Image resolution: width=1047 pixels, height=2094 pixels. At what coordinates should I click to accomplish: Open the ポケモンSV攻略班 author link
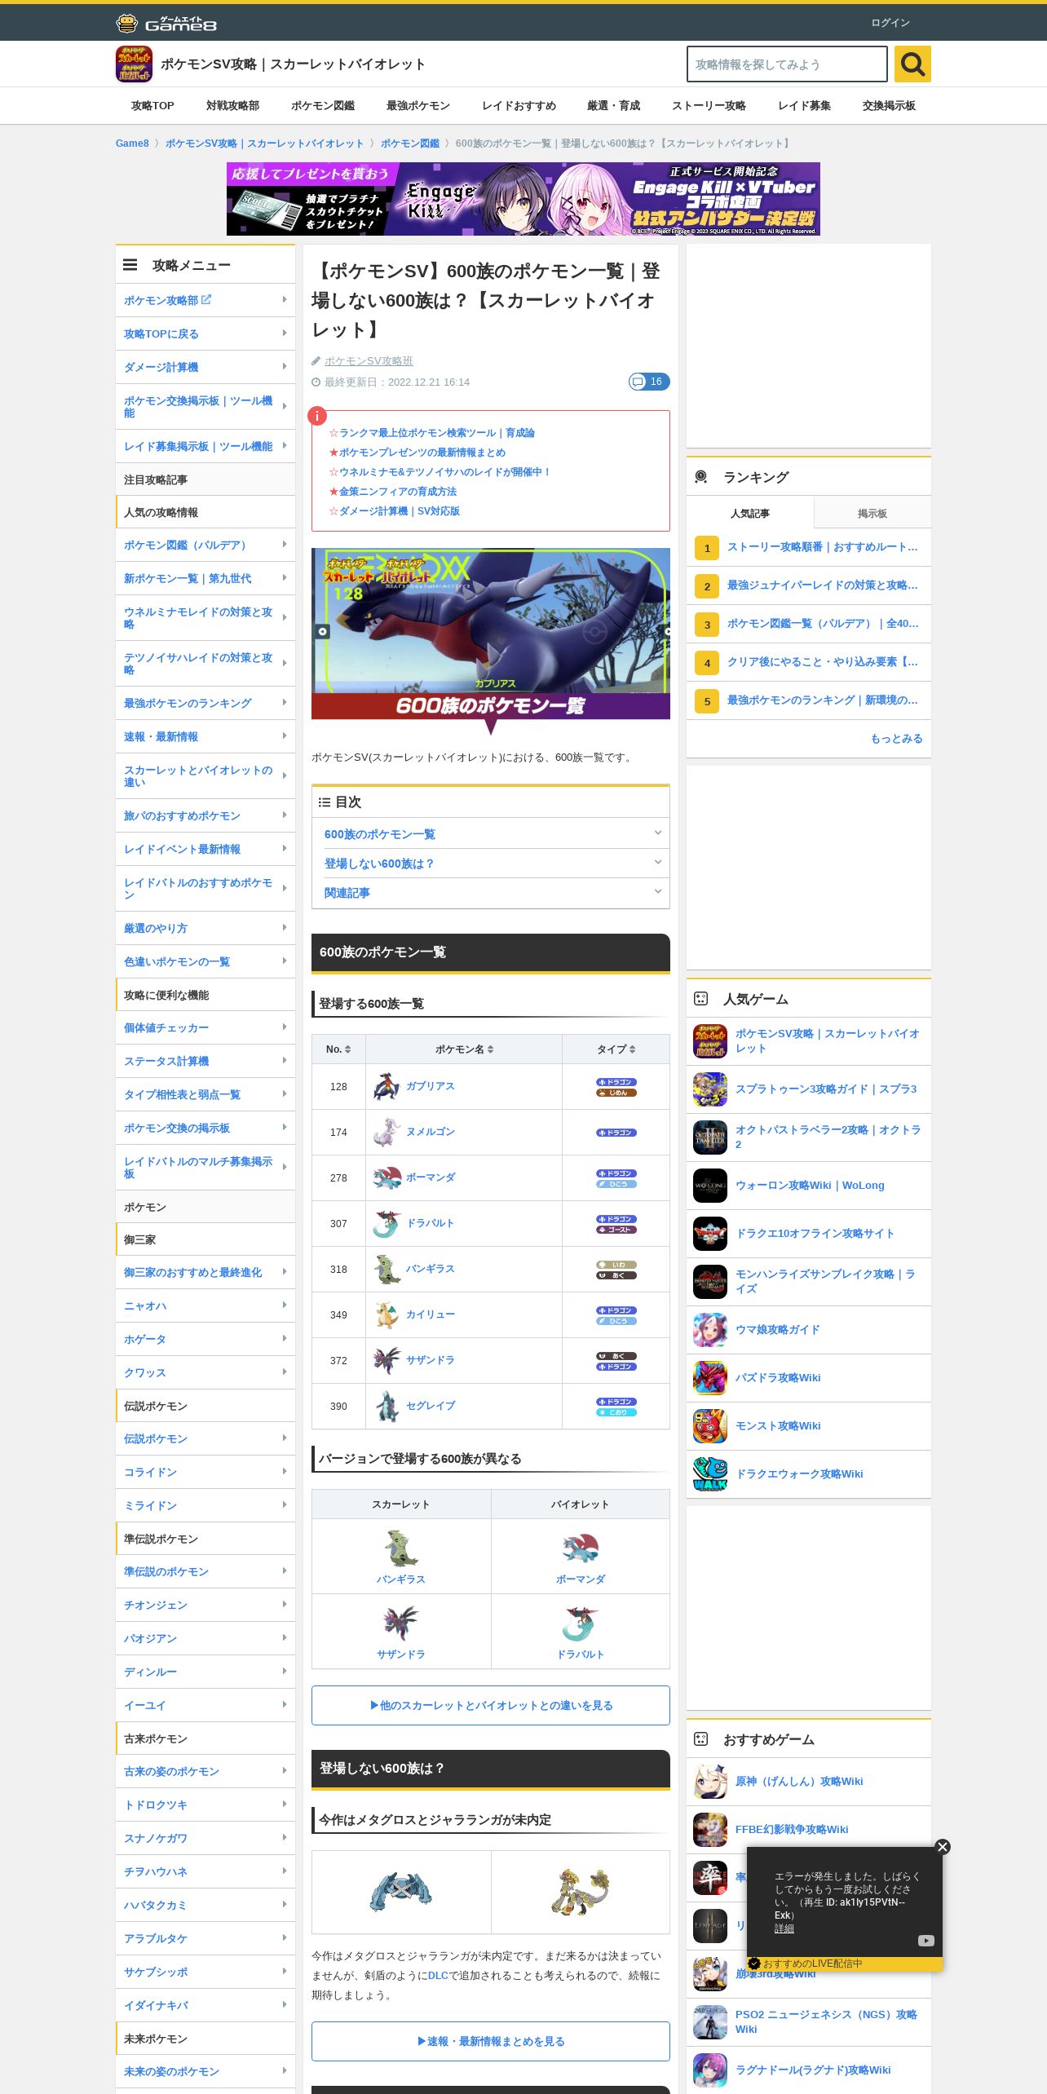369,360
